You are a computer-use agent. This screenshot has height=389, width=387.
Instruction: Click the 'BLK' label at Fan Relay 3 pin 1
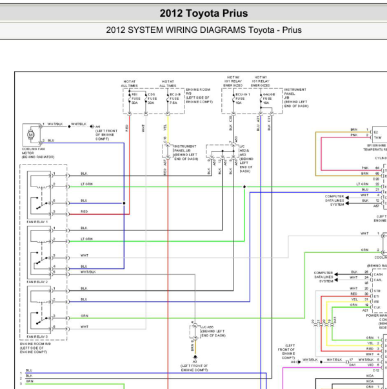pos(84,288)
